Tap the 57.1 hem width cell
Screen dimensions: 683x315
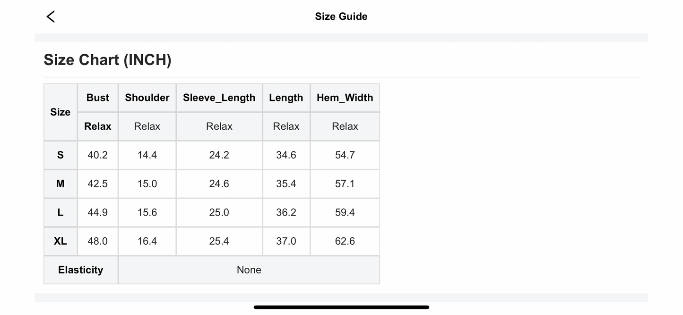coord(345,184)
